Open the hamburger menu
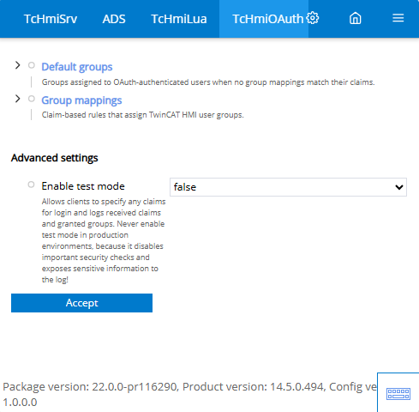The height and width of the screenshot is (412, 419). click(x=398, y=18)
